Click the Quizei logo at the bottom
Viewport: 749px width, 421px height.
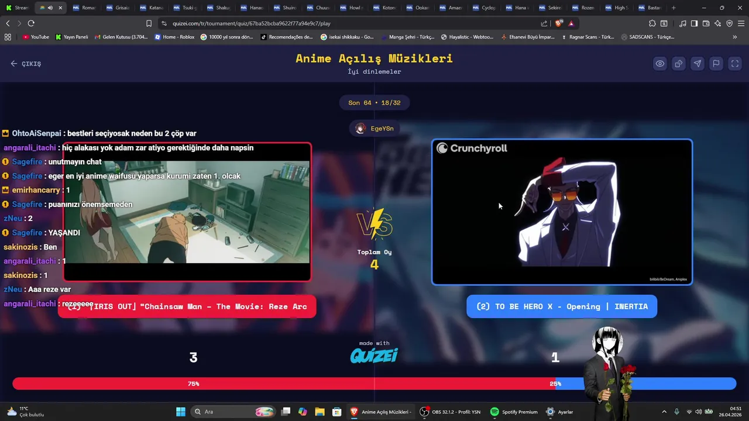coord(374,355)
